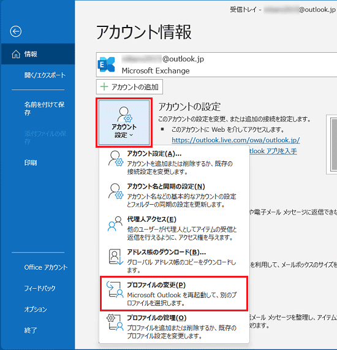The height and width of the screenshot is (350, 337).
Task: Select プロファイルの変更(P) menu item
Action: pyautogui.click(x=174, y=294)
